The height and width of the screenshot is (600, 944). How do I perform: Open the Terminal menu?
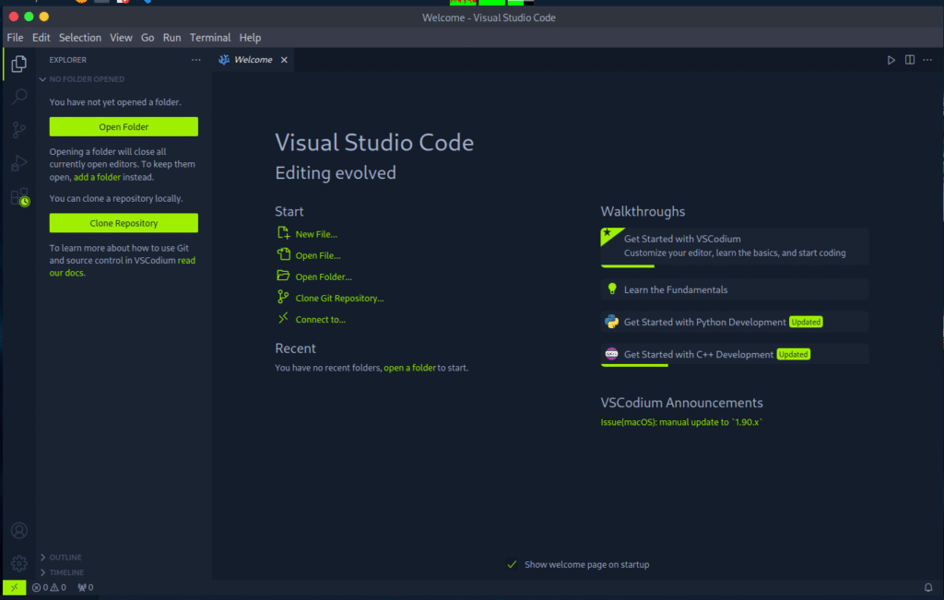[x=210, y=38]
